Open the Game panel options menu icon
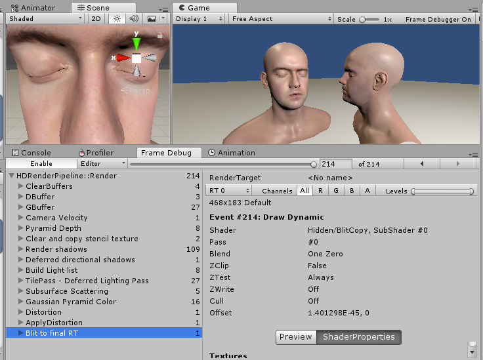This screenshot has width=483, height=360. point(473,10)
